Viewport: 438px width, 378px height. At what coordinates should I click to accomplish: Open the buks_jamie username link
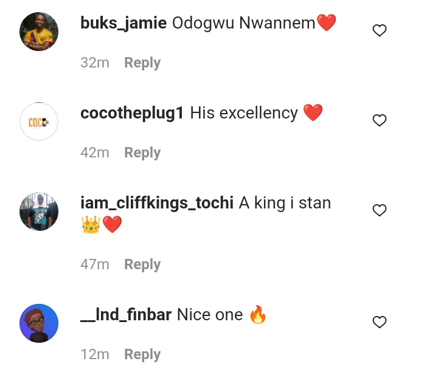tap(123, 23)
